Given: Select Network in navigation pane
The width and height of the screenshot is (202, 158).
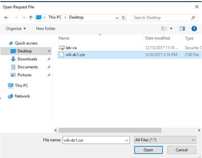Looking at the screenshot, I should coord(22,96).
